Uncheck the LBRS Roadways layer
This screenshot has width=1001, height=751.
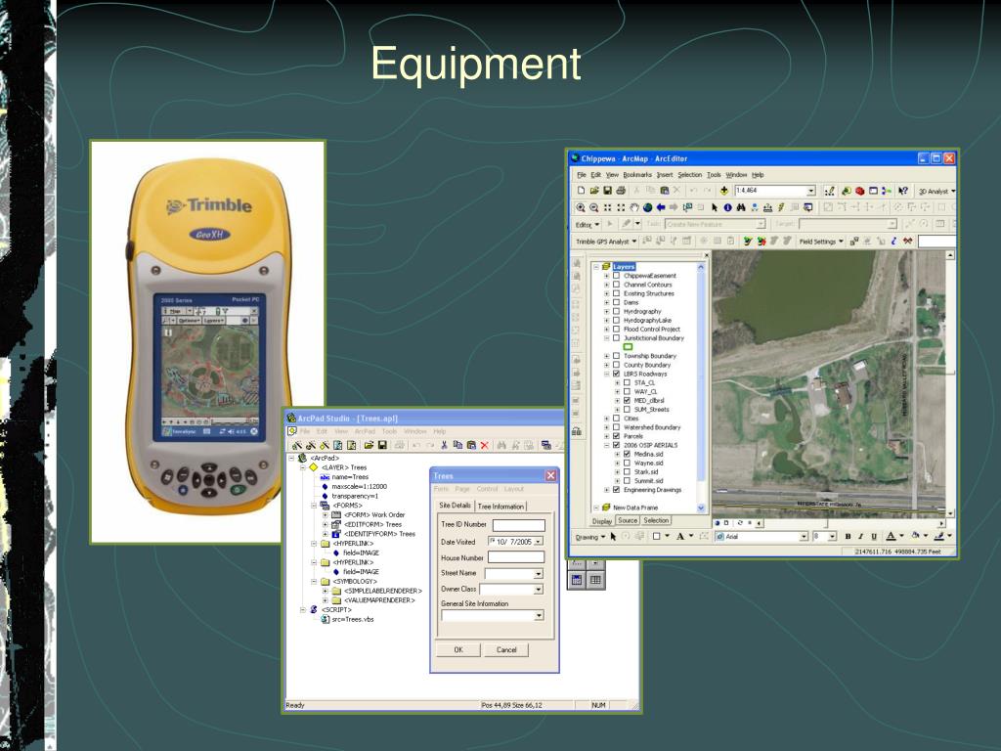point(617,375)
